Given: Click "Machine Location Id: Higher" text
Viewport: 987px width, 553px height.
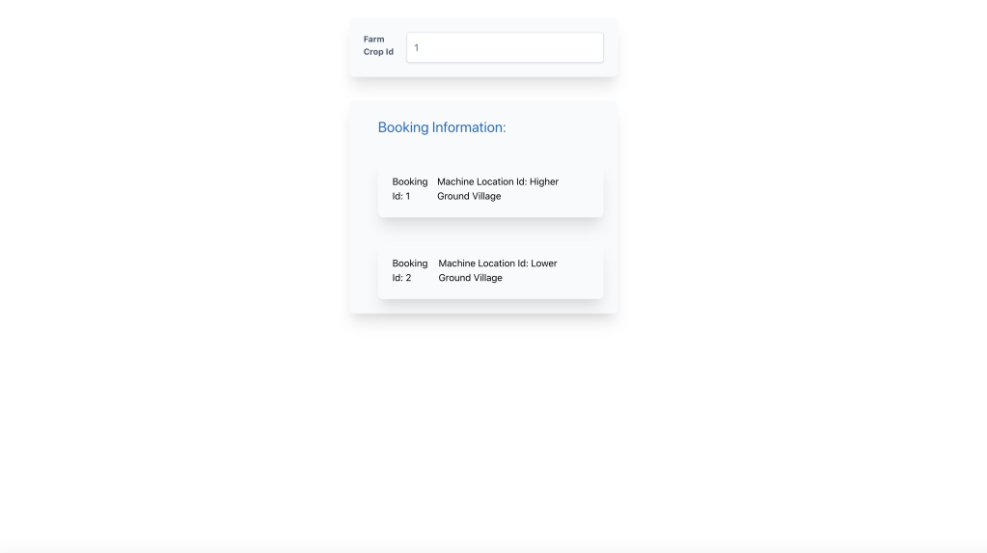Looking at the screenshot, I should (x=497, y=181).
